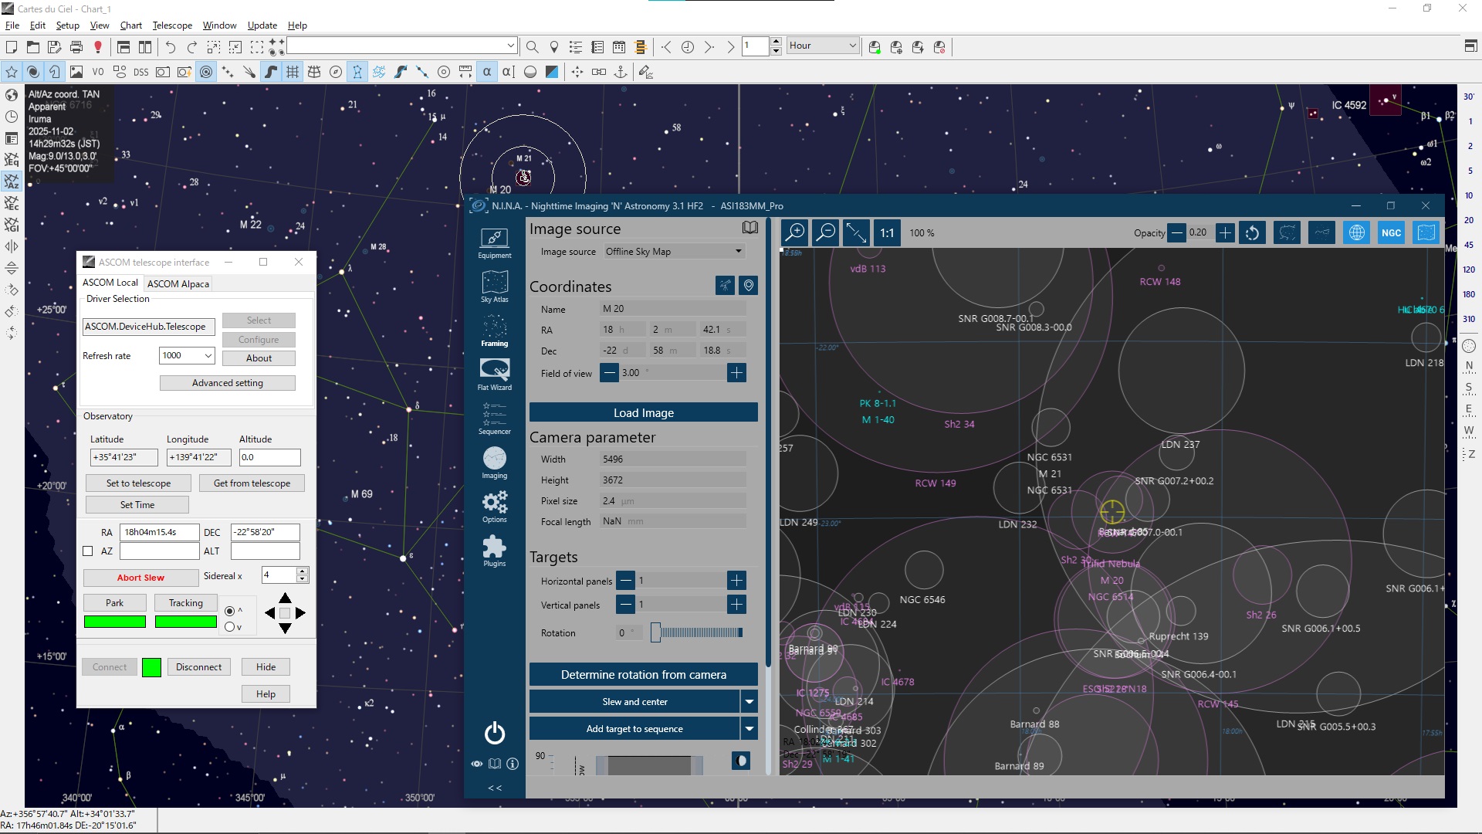Open the Hour time-unit dropdown
1482x834 pixels.
tap(823, 46)
